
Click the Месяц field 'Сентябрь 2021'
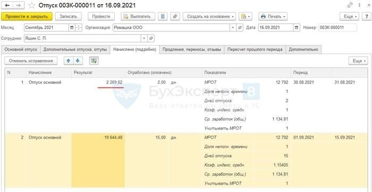[x=47, y=28]
